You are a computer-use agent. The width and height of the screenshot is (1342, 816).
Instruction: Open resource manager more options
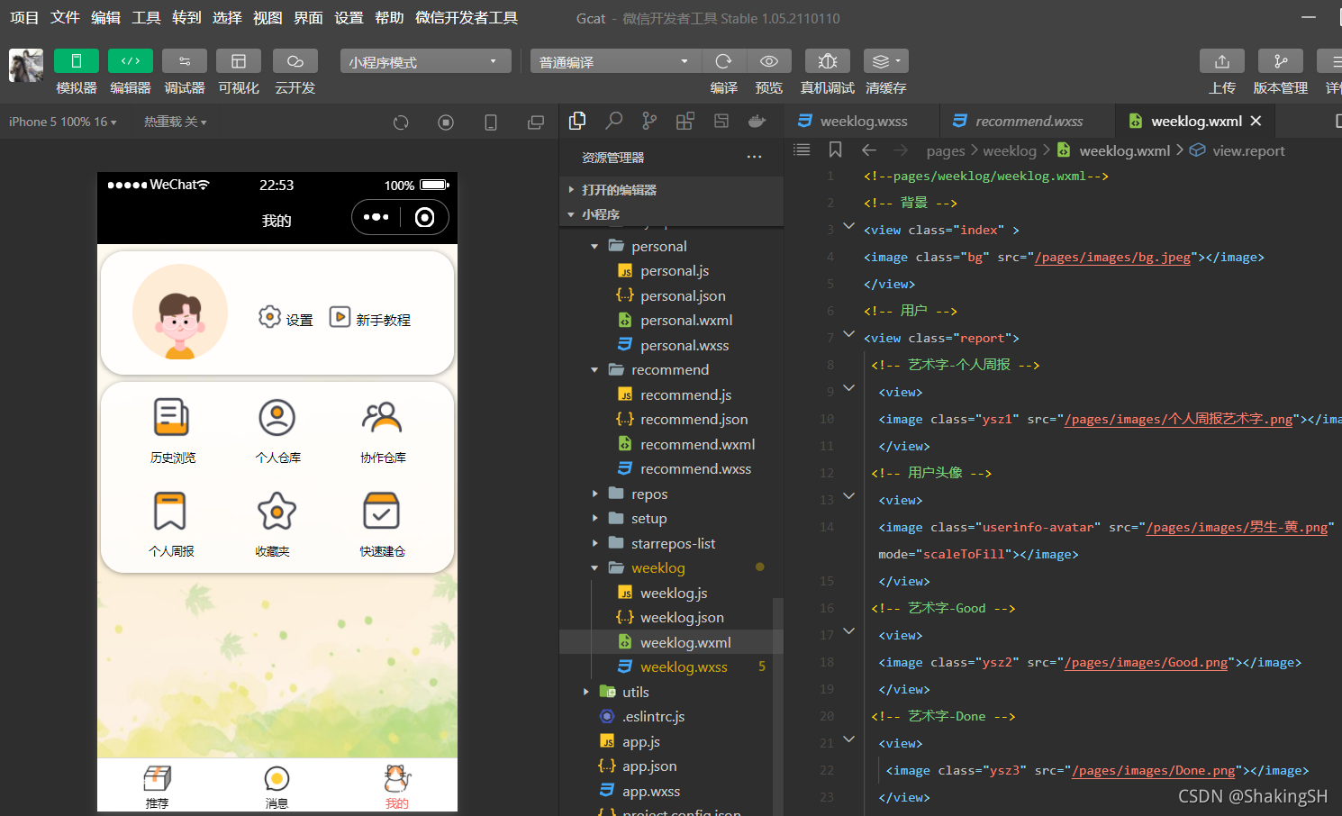point(754,157)
